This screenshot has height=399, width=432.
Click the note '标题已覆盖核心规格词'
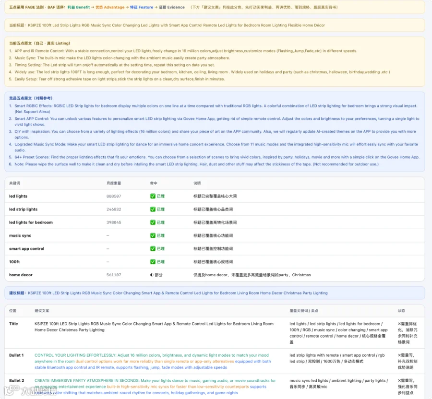pos(213,262)
